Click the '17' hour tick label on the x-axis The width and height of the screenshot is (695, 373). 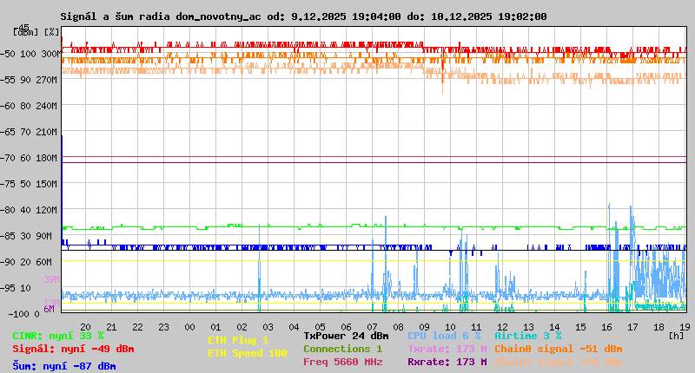[633, 327]
